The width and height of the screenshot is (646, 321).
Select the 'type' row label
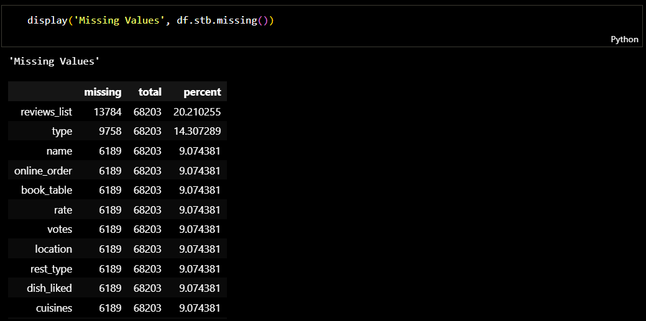(62, 132)
